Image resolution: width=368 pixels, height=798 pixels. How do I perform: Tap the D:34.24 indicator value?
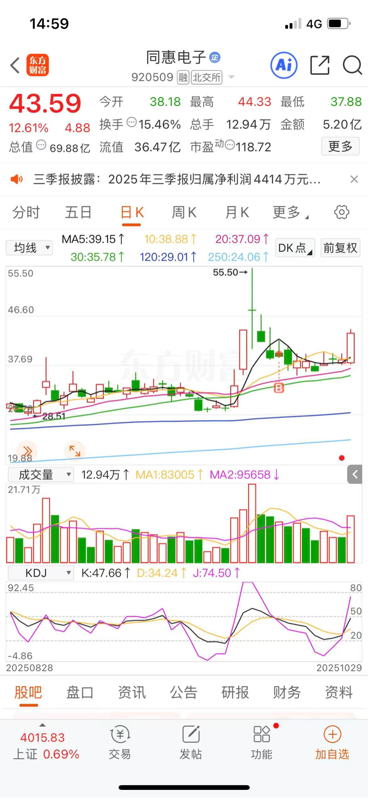click(x=161, y=573)
